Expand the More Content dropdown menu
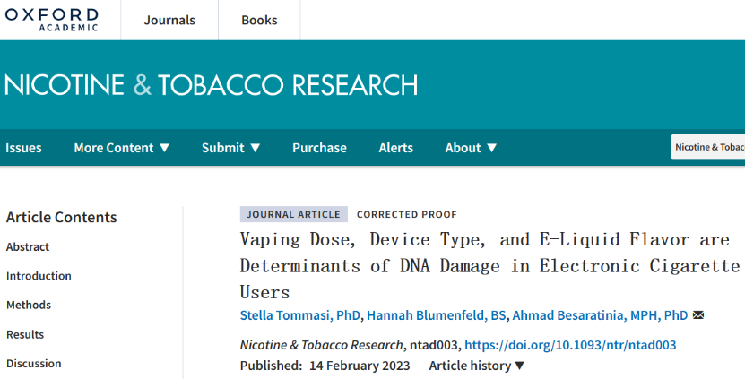745x379 pixels. tap(121, 148)
